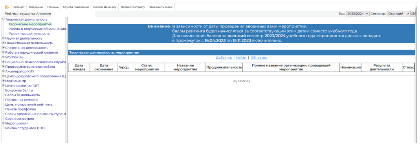Click the Найти link

point(241,58)
